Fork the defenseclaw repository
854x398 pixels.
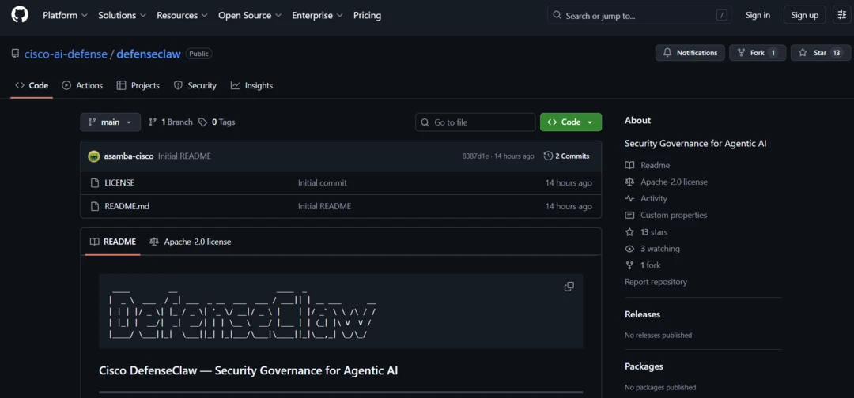tap(757, 53)
